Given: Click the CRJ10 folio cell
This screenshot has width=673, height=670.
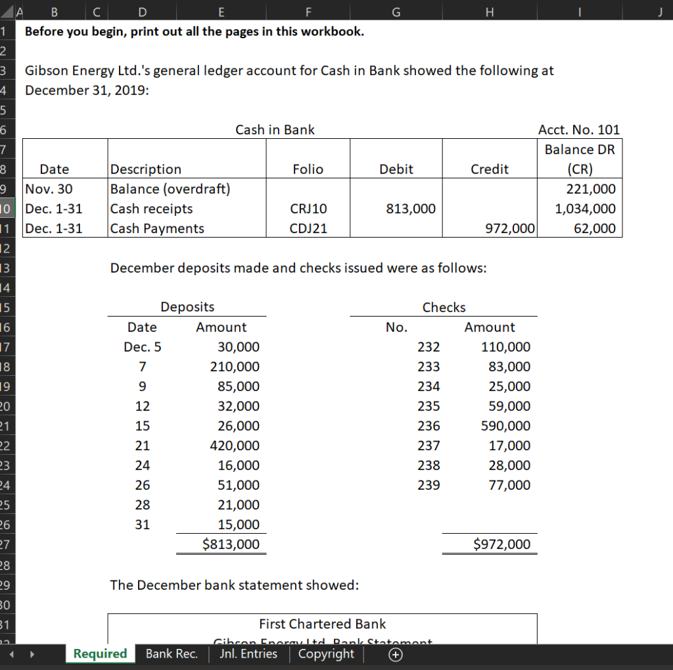Looking at the screenshot, I should coord(308,209).
